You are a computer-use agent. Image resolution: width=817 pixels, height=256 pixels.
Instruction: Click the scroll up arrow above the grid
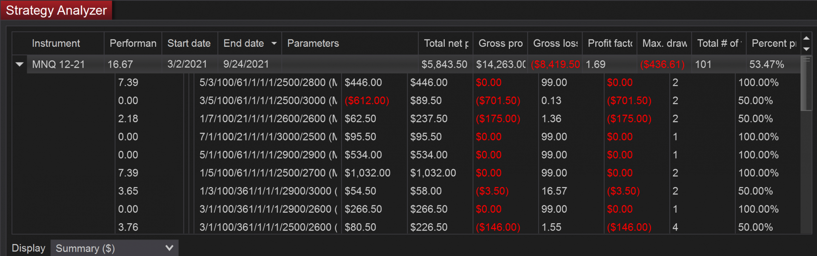[x=806, y=38]
